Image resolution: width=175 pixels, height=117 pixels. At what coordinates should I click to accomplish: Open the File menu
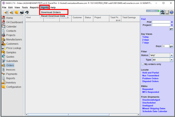(4, 7)
